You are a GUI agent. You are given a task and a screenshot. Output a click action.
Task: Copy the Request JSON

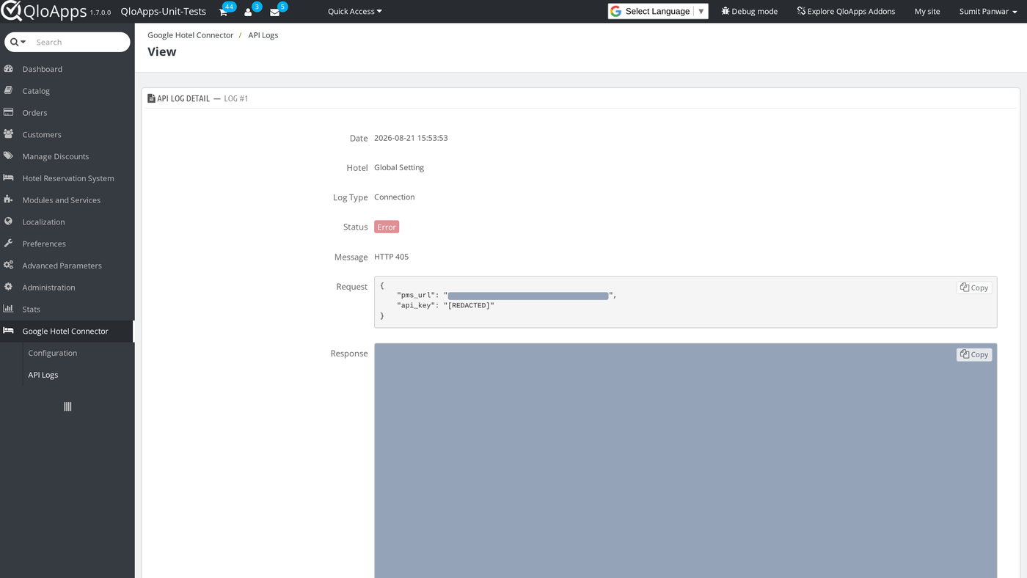[x=974, y=288]
